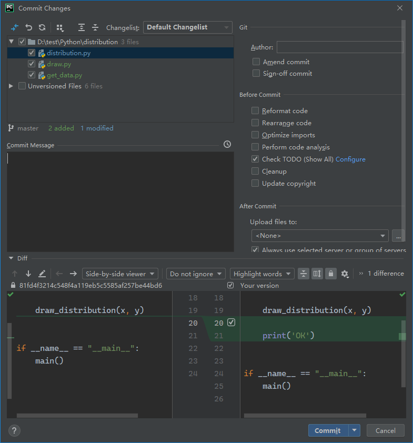Disable the Check TODO checkbox
Viewport: 413px width, 443px height.
pyautogui.click(x=255, y=159)
